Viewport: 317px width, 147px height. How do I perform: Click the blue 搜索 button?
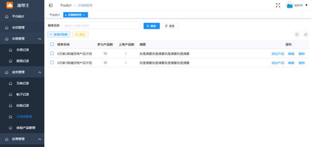coord(152,26)
